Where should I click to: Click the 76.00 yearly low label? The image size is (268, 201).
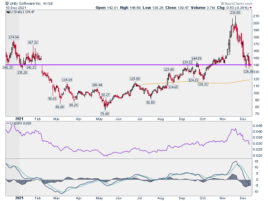[x=104, y=114]
